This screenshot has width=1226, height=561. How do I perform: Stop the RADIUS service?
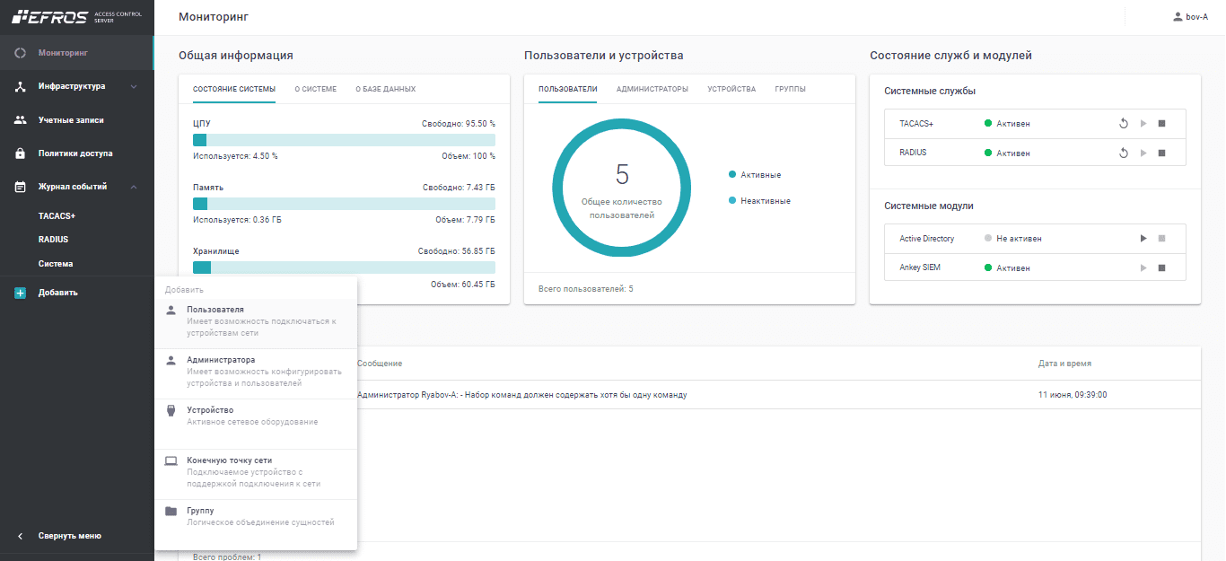(x=1161, y=153)
